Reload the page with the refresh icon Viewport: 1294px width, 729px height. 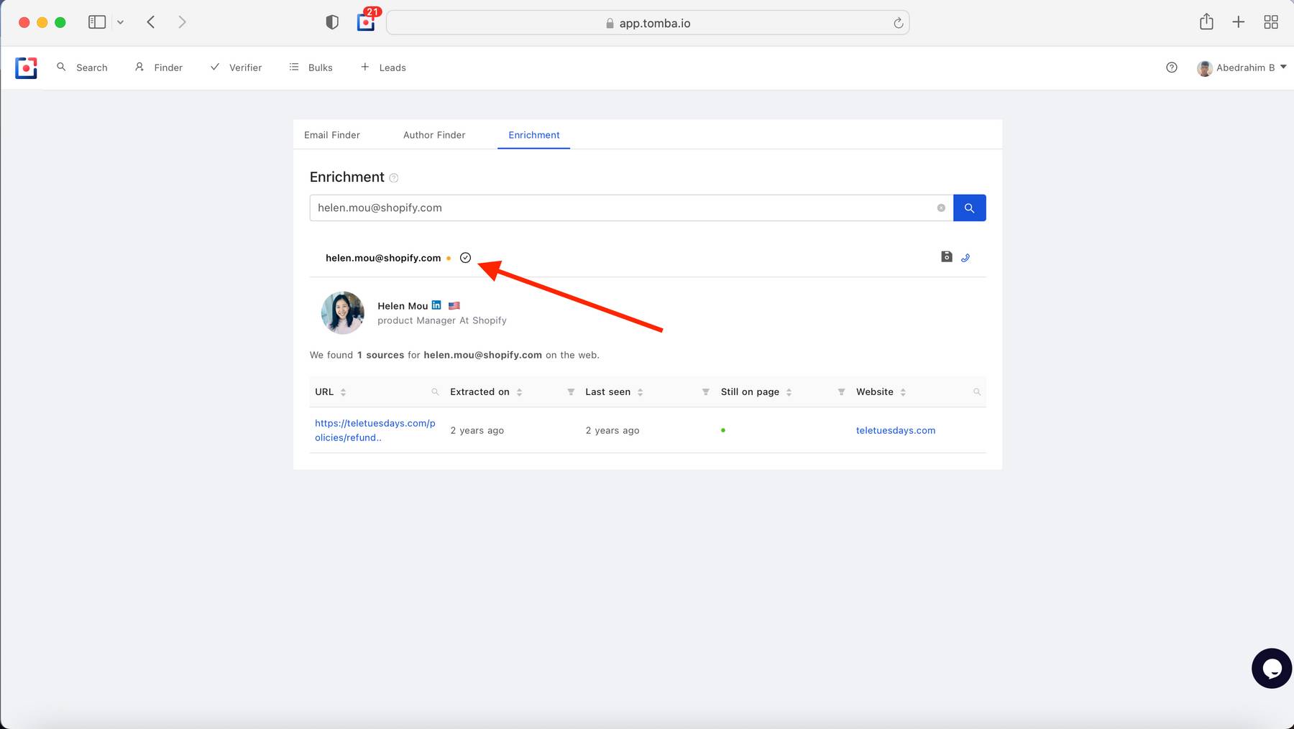(898, 23)
